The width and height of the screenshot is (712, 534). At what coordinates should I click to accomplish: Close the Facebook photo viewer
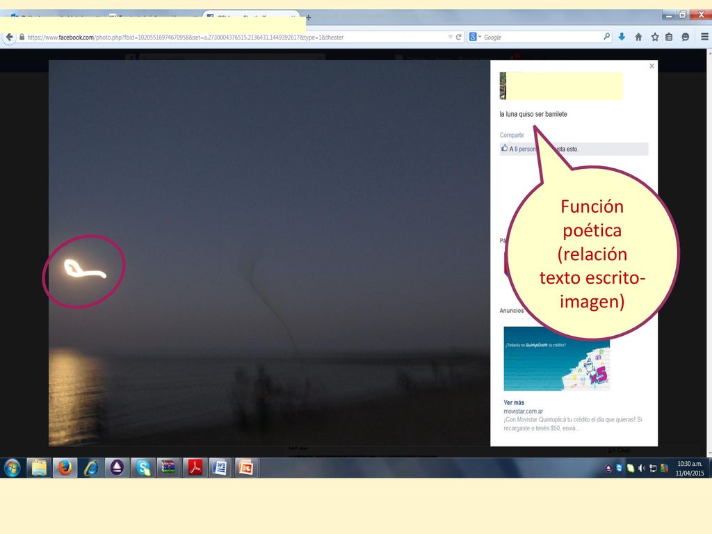(x=652, y=66)
